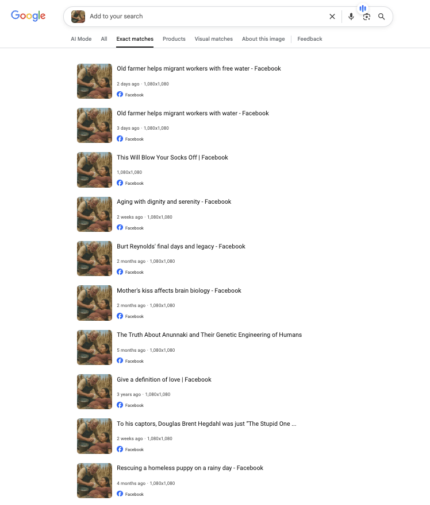This screenshot has height=505, width=430.
Task: Clear the search with the X icon
Action: 332,17
